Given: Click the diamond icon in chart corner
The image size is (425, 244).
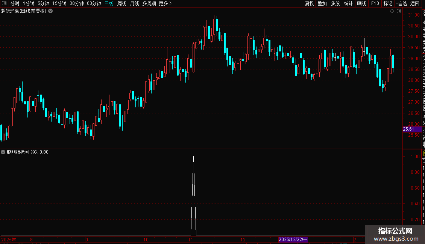Looking at the screenshot, I should (x=392, y=11).
